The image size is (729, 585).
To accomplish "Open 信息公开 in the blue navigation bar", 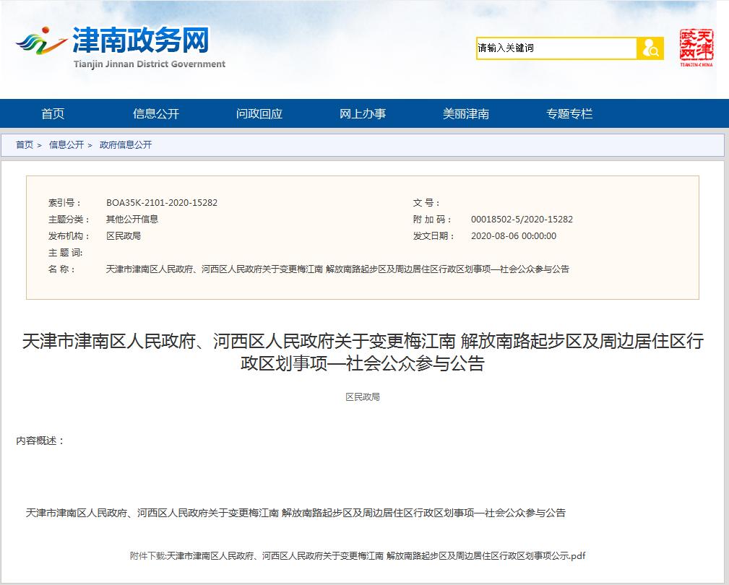I will pos(156,113).
